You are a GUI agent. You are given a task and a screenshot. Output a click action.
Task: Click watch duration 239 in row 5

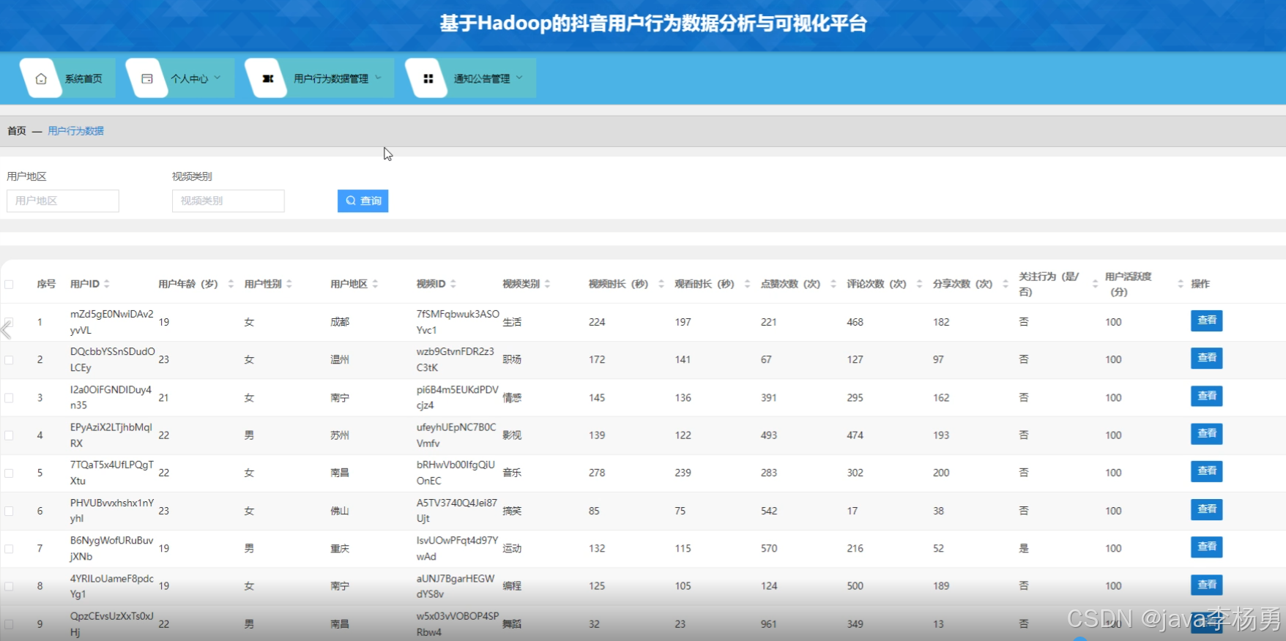(x=683, y=473)
